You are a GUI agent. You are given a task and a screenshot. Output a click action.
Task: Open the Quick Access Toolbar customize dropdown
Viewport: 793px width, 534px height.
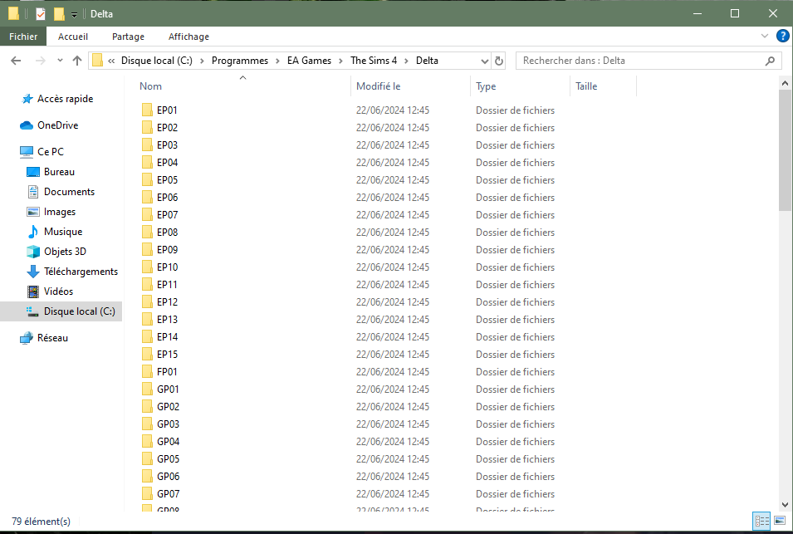tap(75, 15)
